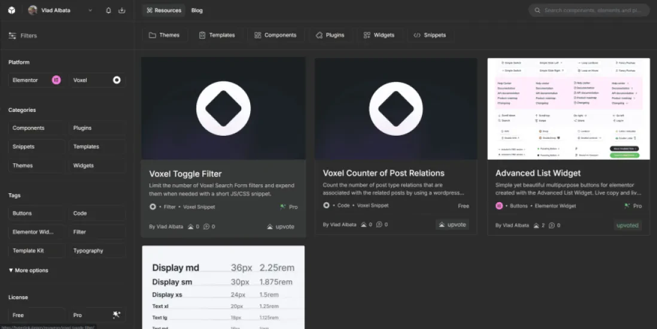Image resolution: width=657 pixels, height=329 pixels.
Task: Select the Themes category filter
Action: tap(36, 166)
